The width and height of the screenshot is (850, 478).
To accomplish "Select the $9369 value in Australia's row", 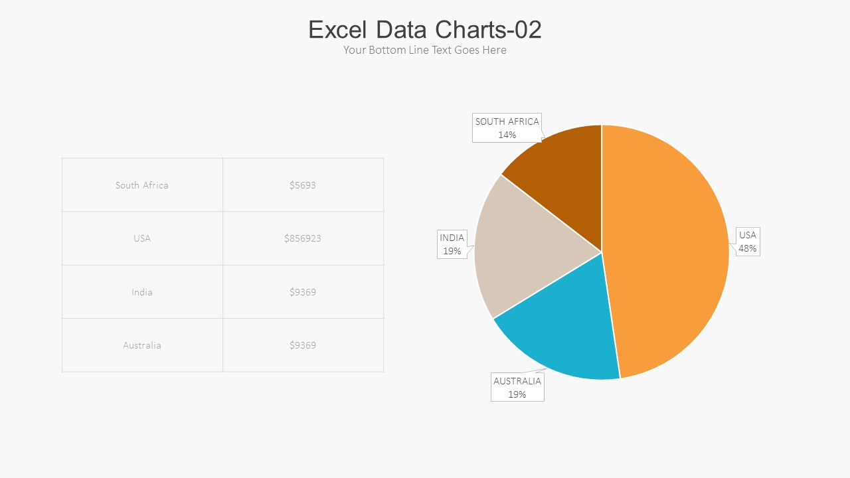I will pyautogui.click(x=303, y=345).
